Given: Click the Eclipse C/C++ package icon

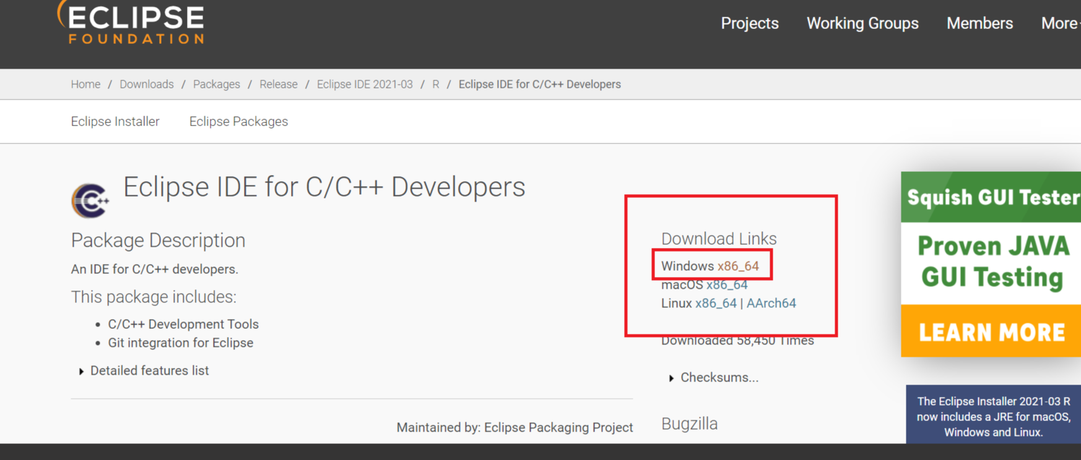Looking at the screenshot, I should 90,200.
